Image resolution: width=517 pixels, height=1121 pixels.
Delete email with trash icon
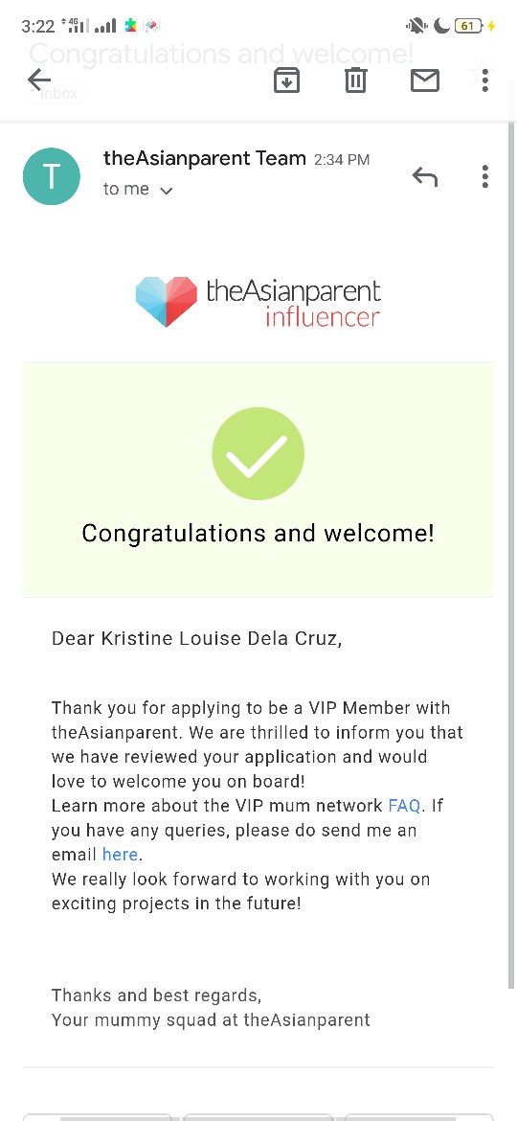tap(355, 80)
